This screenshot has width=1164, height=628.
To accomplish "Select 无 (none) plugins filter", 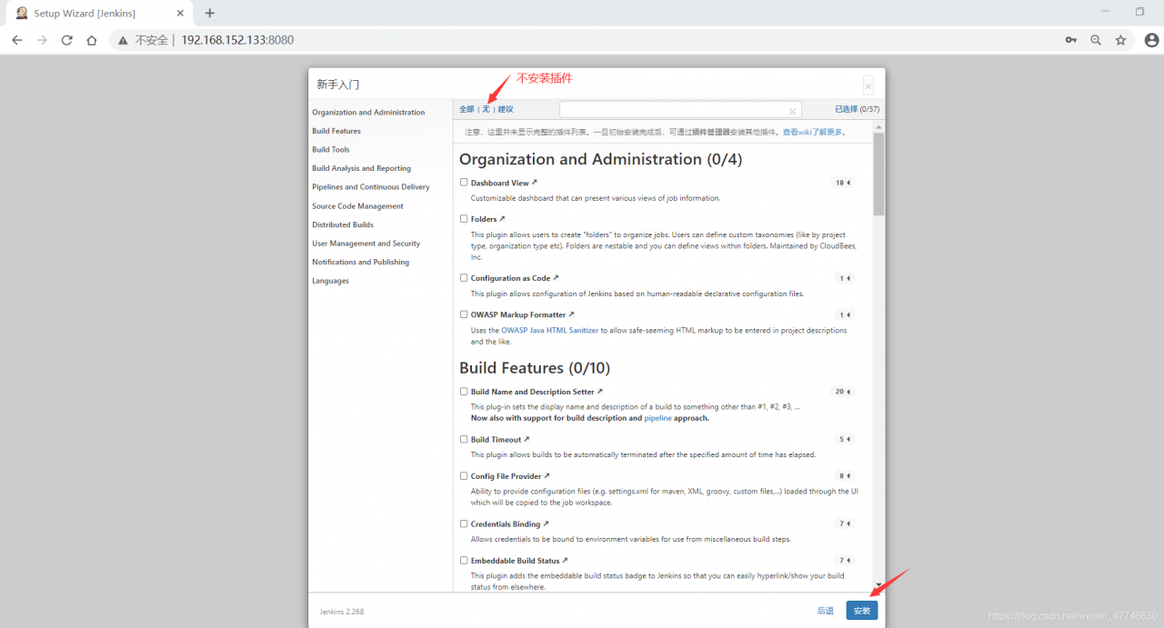I will 486,109.
